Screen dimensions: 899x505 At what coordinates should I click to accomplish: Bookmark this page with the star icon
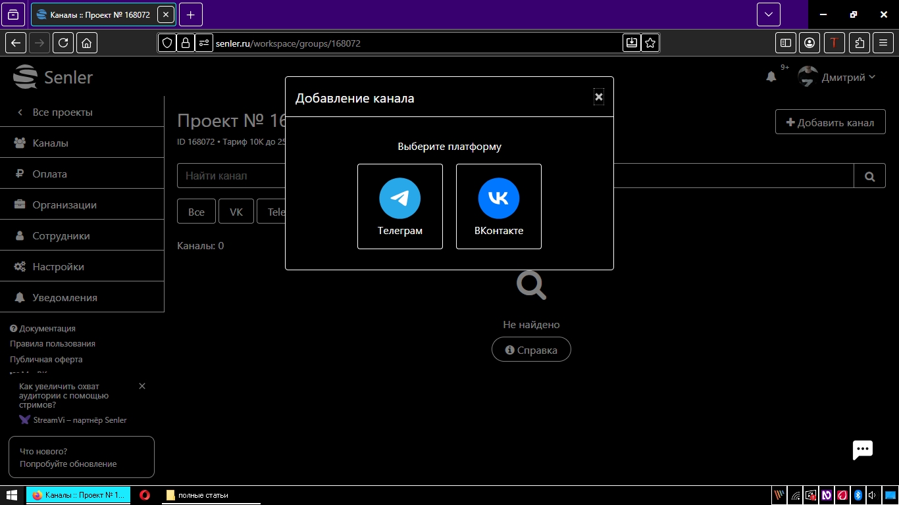click(x=650, y=43)
